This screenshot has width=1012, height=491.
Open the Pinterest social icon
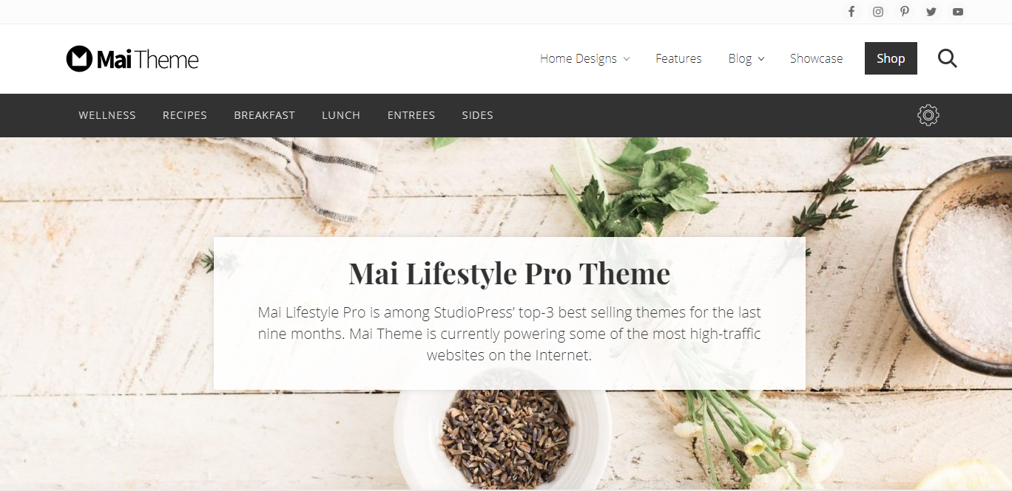tap(905, 12)
